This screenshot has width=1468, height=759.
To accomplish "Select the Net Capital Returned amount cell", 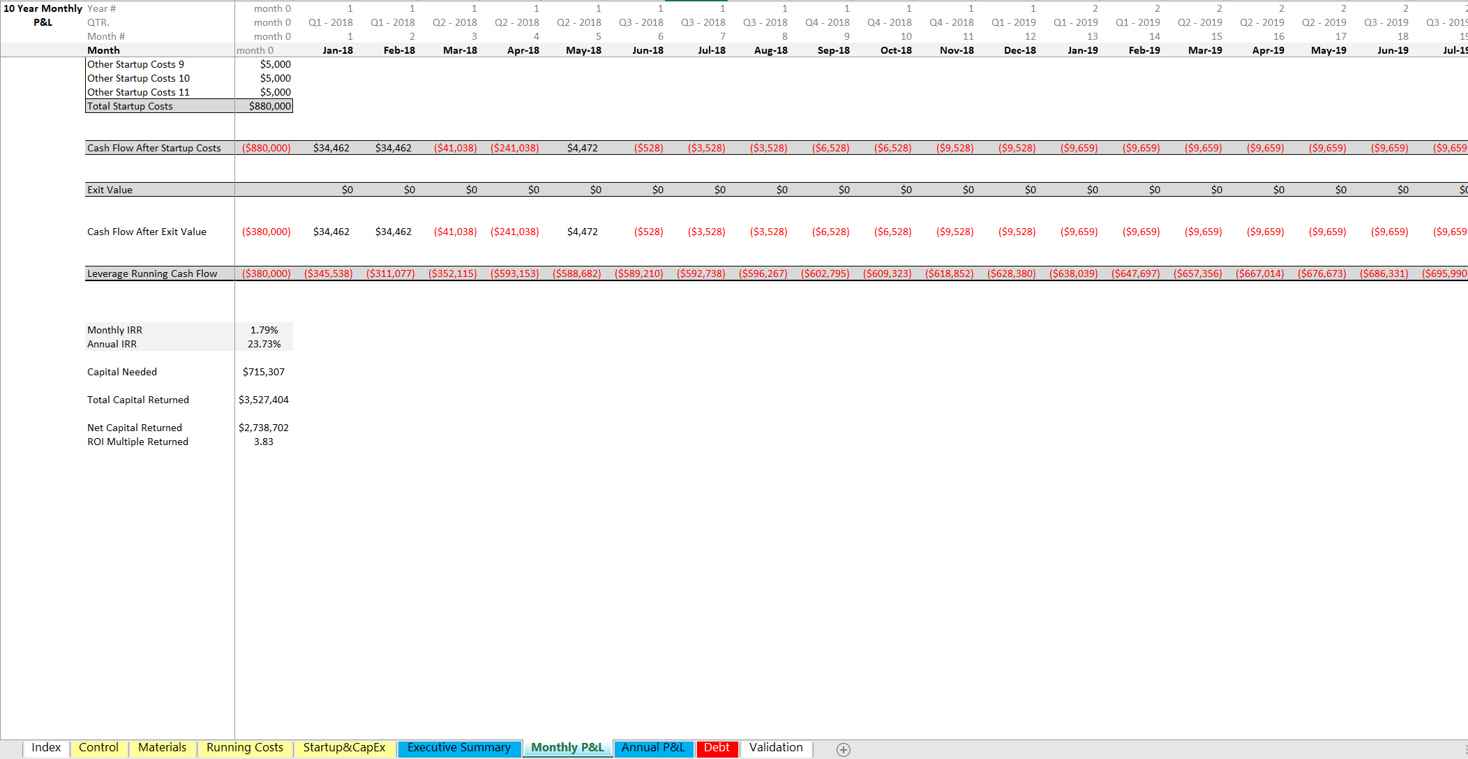I will pos(265,427).
